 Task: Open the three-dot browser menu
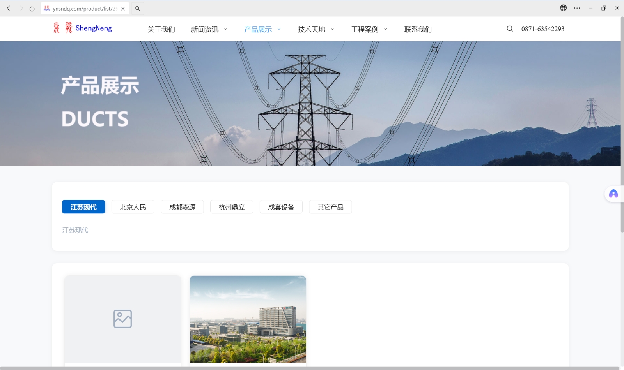(x=577, y=8)
